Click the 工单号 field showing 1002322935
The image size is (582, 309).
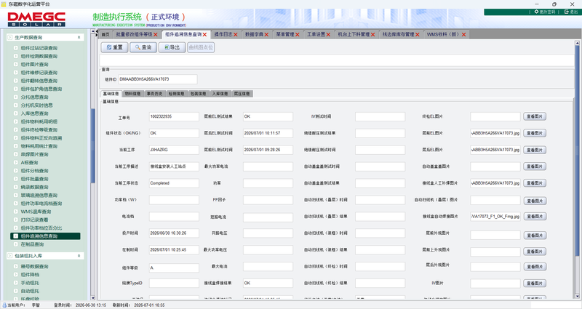(174, 116)
